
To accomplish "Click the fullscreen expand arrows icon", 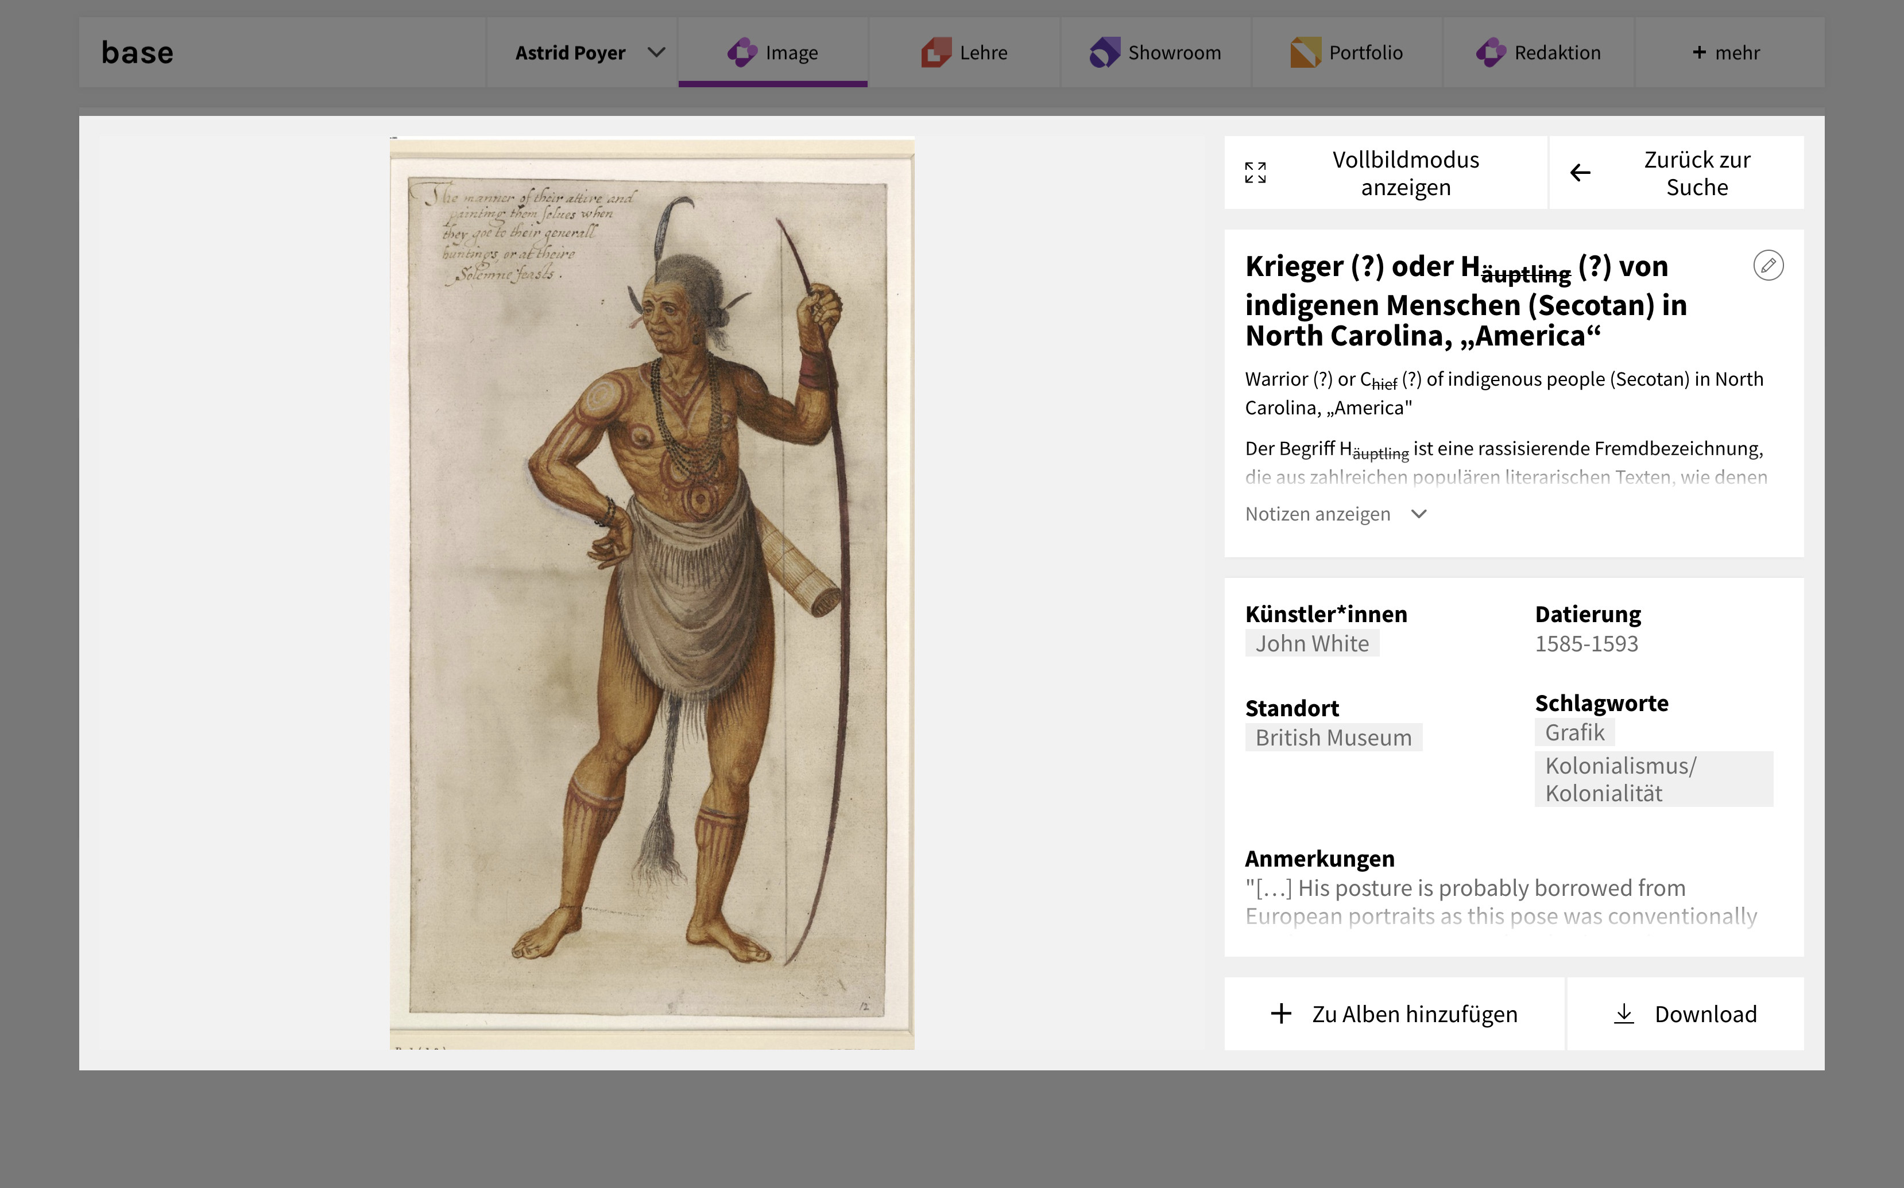I will (x=1255, y=173).
